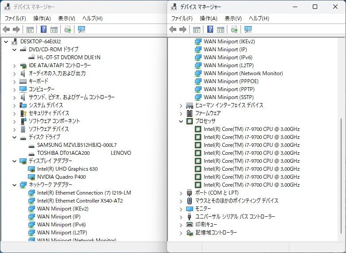Click right window vertical scrollbar thumb
Image resolution: width=346 pixels, height=253 pixels.
(341, 176)
